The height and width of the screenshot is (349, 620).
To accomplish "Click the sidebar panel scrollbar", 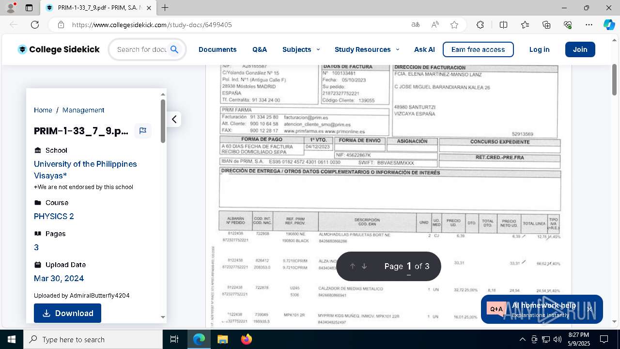I will coord(163,121).
